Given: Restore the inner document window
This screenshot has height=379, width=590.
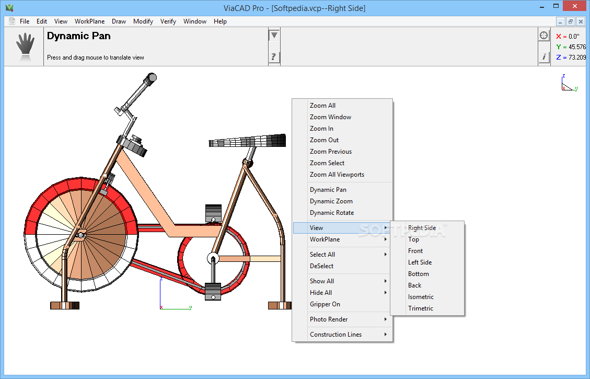Looking at the screenshot, I should click(x=571, y=22).
